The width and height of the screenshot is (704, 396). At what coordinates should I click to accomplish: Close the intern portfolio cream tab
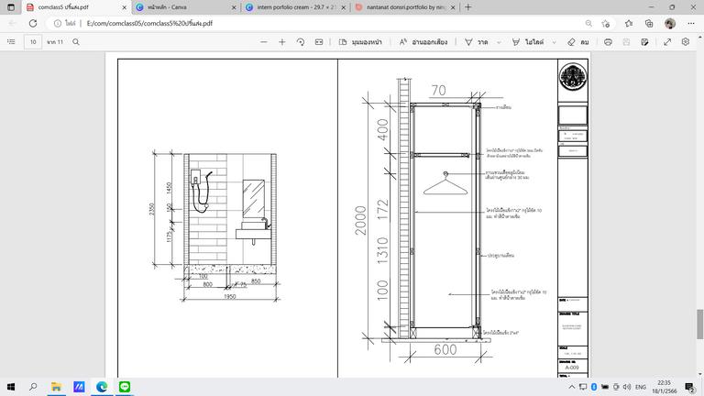(344, 7)
